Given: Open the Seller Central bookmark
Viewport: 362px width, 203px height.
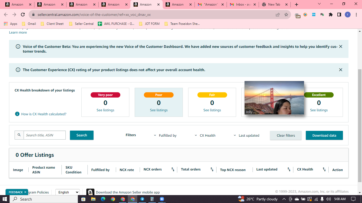Looking at the screenshot, I should click(81, 24).
